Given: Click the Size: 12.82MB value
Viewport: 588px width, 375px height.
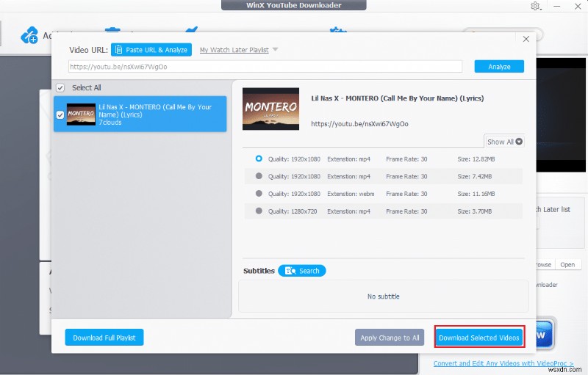Looking at the screenshot, I should 476,159.
